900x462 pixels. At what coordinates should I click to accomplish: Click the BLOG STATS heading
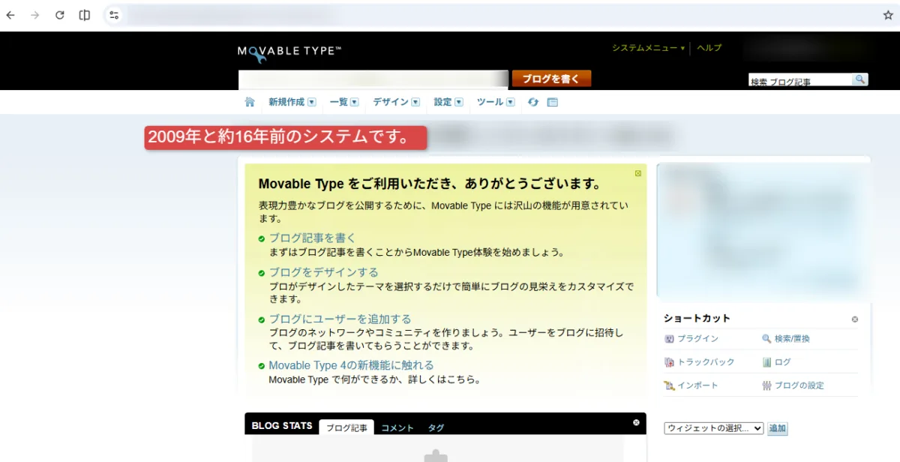282,425
